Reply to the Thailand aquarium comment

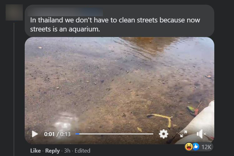(x=53, y=151)
